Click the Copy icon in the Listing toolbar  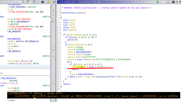tap(20, 2)
